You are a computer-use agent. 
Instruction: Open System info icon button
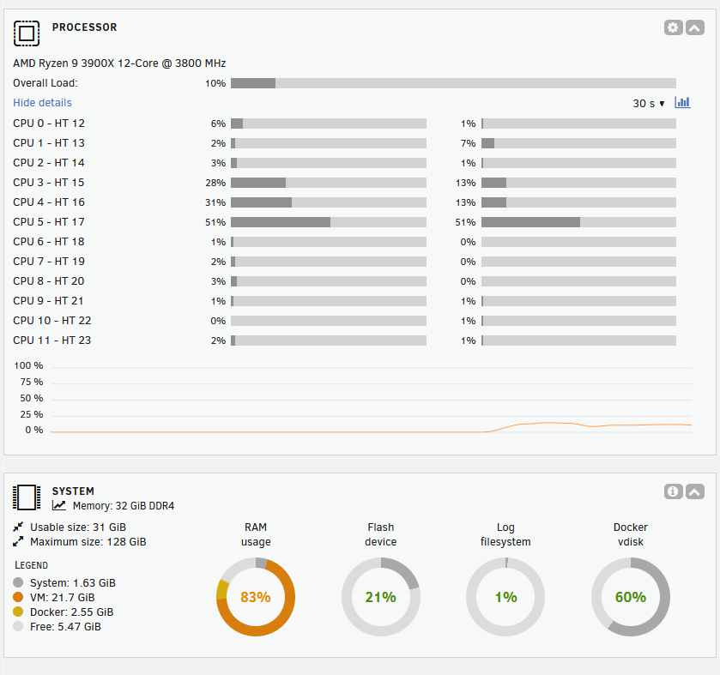tap(674, 491)
